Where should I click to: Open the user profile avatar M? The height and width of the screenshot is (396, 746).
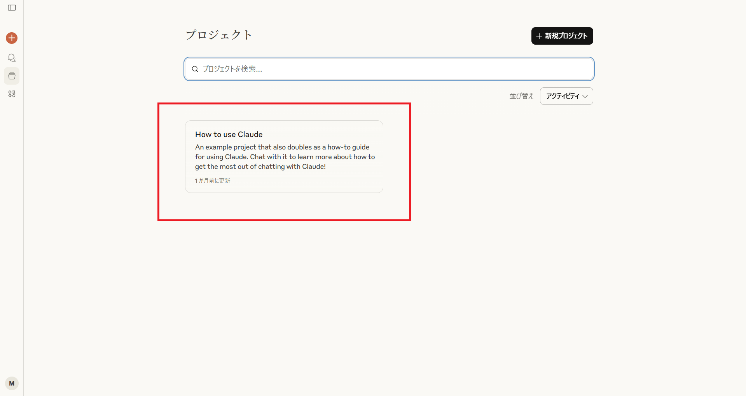12,383
